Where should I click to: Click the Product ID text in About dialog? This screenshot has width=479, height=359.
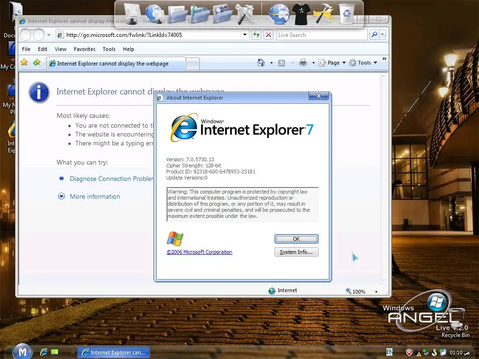point(210,172)
